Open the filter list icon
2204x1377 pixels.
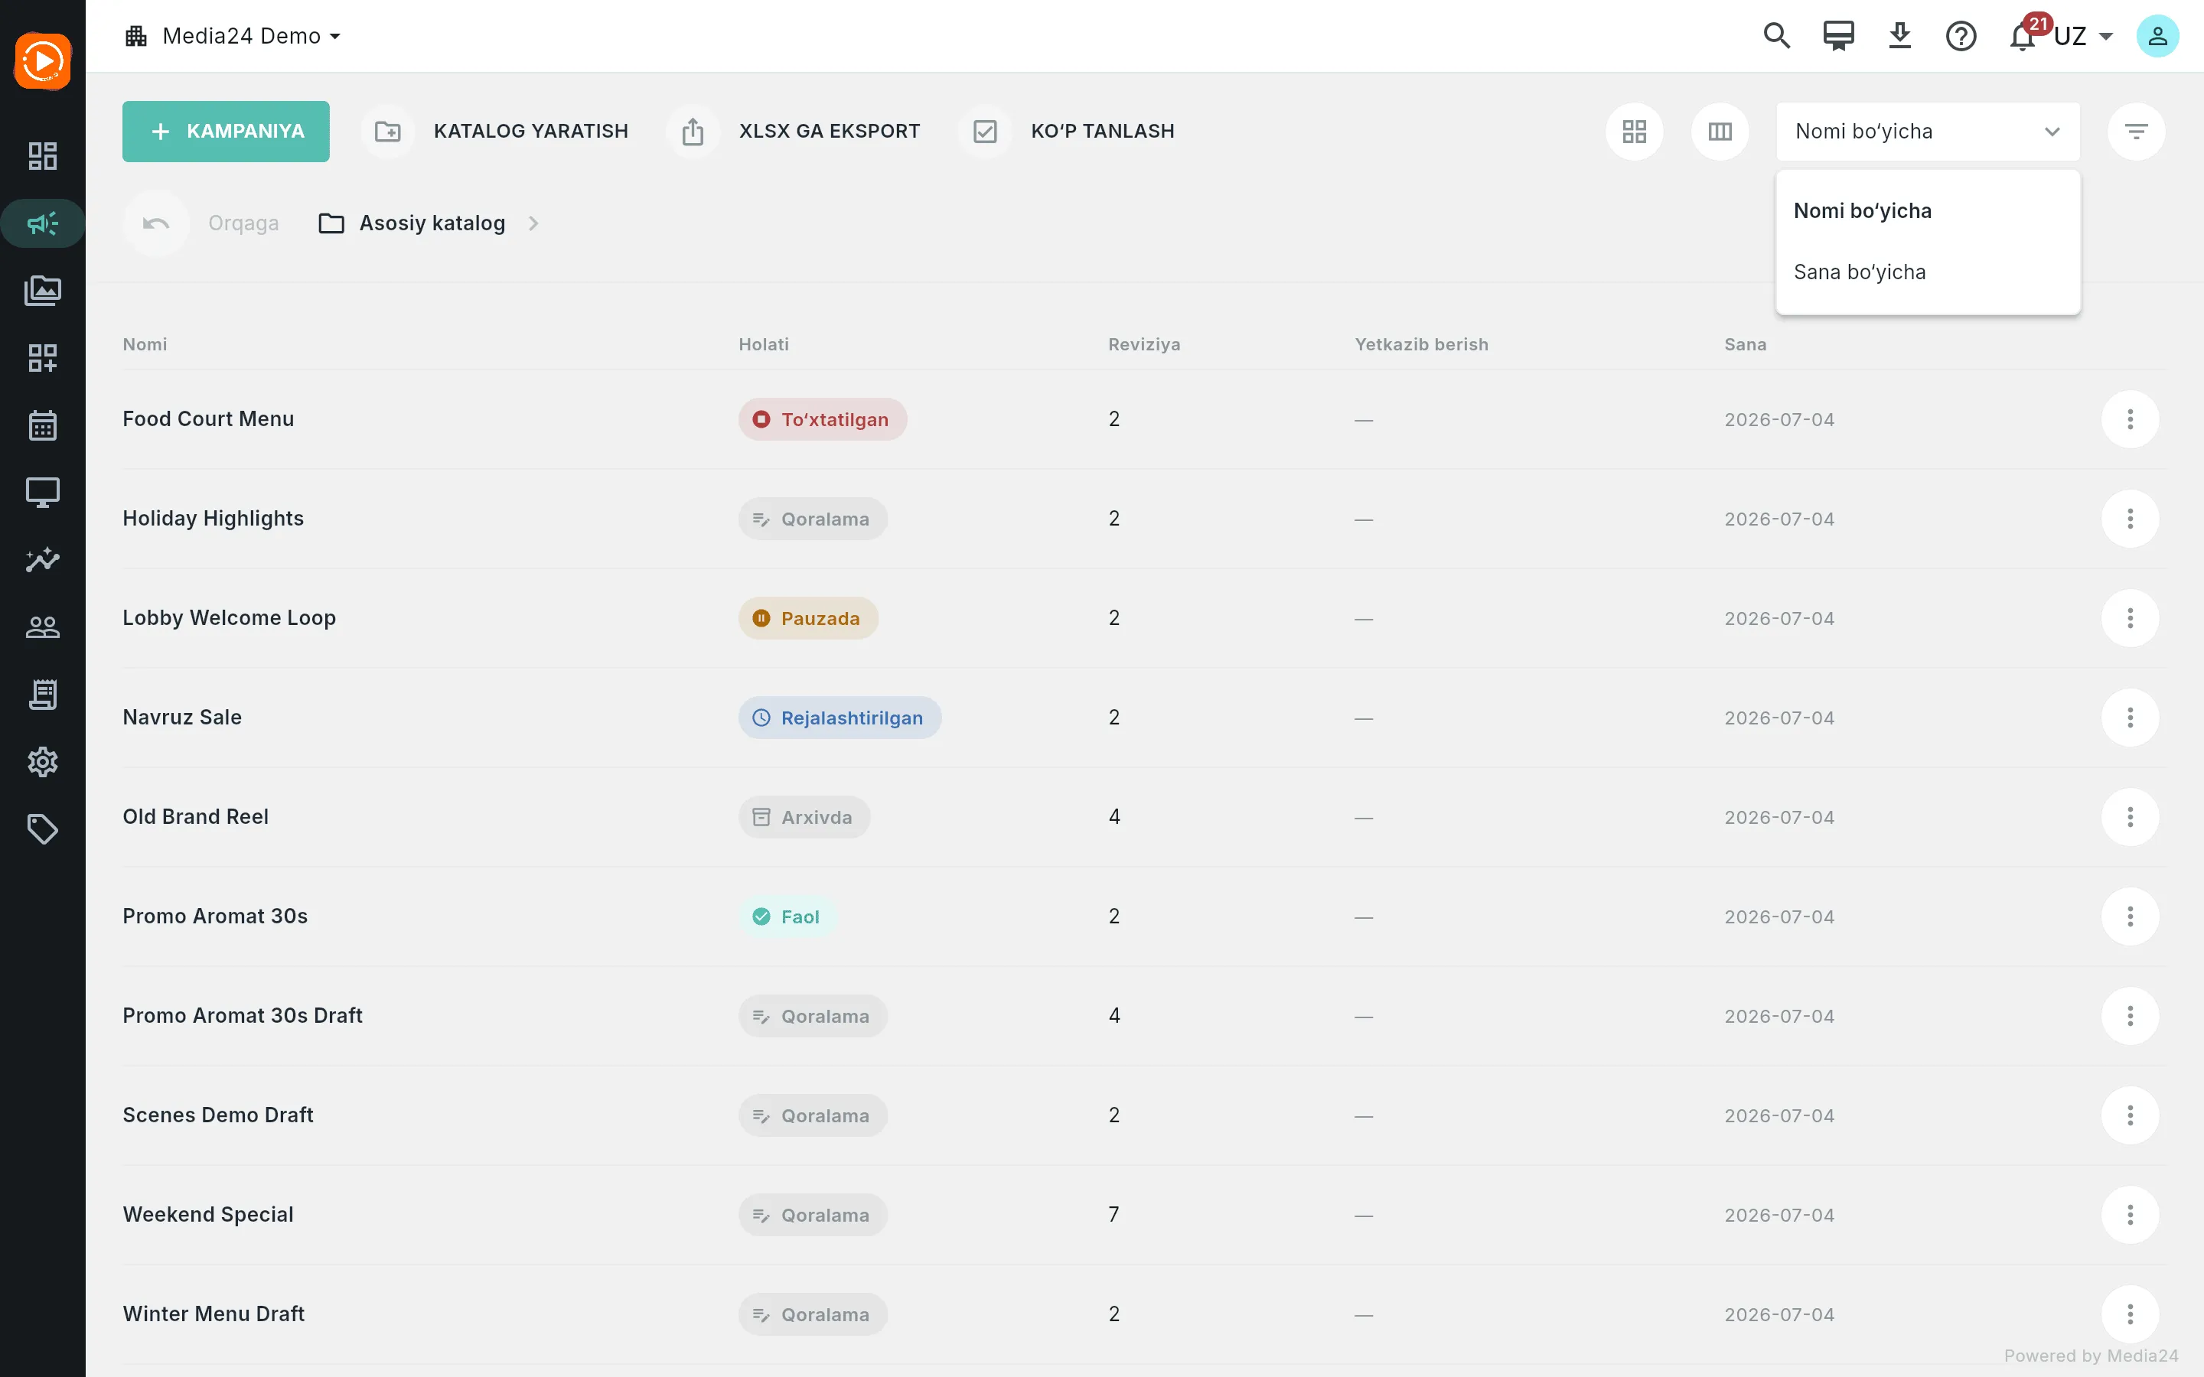point(2136,131)
